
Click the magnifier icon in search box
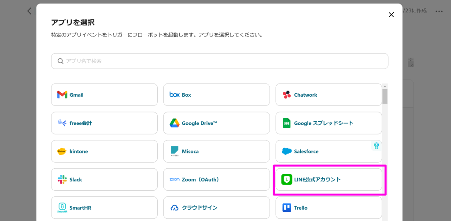[x=60, y=61]
